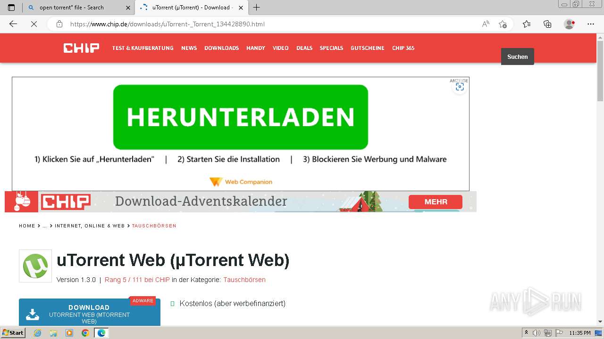Click the Mehr button on Adventskalender banner
The width and height of the screenshot is (604, 339).
(436, 202)
